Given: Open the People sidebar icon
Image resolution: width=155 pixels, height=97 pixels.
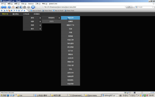Looking at the screenshot, I should tap(5, 11).
